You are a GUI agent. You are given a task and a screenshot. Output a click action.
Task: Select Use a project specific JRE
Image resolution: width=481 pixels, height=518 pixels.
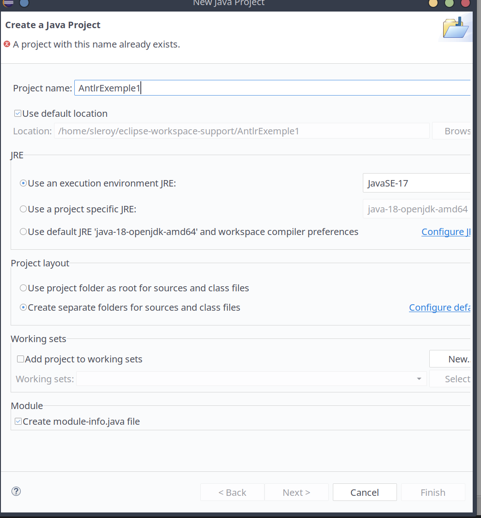point(23,209)
